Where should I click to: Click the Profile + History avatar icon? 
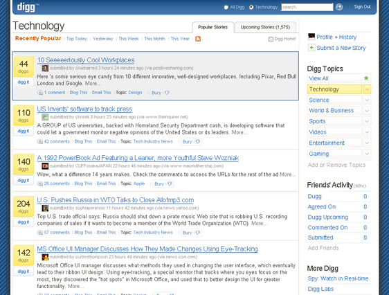point(311,37)
